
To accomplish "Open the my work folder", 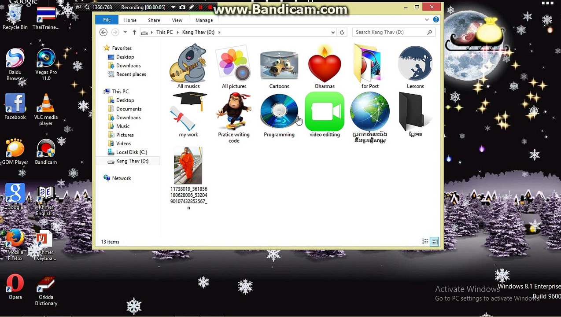I will (x=188, y=115).
